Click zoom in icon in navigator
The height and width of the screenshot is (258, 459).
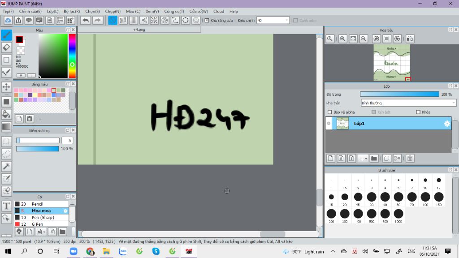pos(342,39)
